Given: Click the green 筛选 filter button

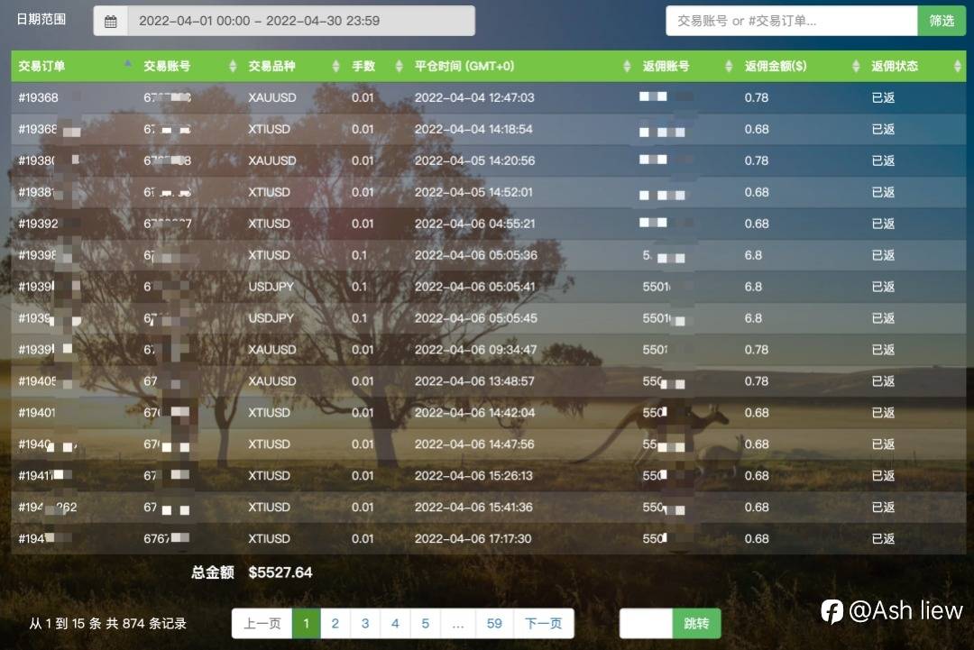Looking at the screenshot, I should 942,21.
